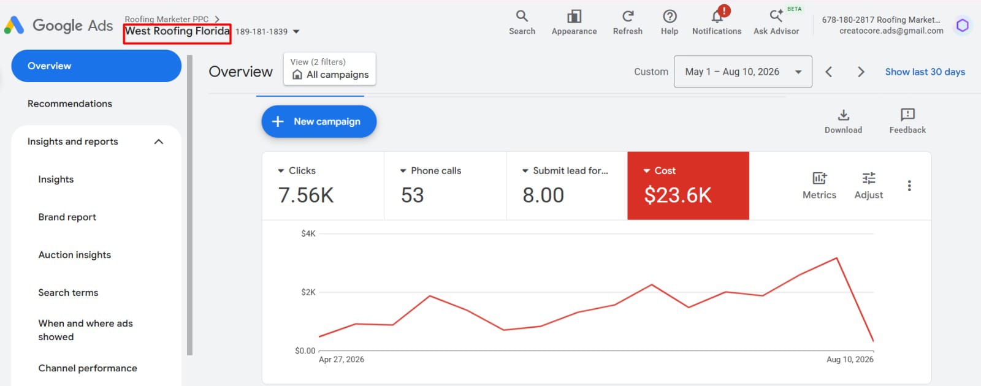981x386 pixels.
Task: Open the scorecard three-dot menu
Action: tap(909, 186)
